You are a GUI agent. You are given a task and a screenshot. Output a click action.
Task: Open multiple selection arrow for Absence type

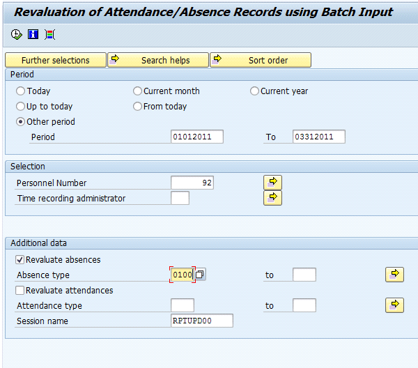(394, 275)
